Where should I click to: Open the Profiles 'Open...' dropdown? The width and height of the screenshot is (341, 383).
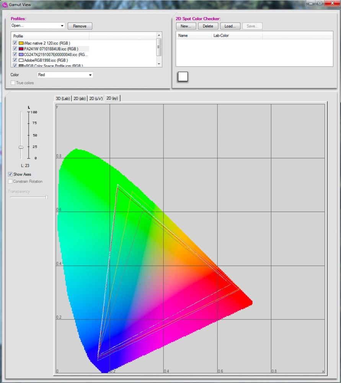[38, 26]
